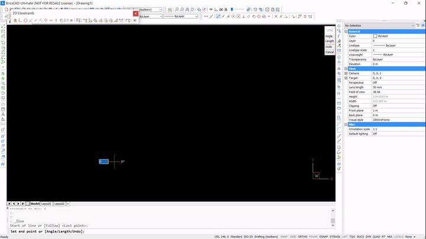Toggle STRACK in the status bar

point(335,237)
